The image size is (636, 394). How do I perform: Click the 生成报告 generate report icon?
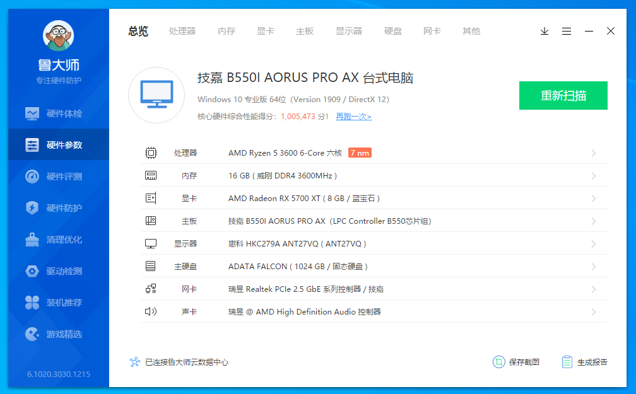[567, 362]
